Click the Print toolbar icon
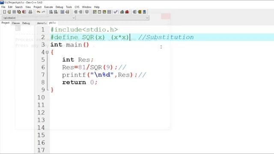274x154 pixels. point(30,12)
